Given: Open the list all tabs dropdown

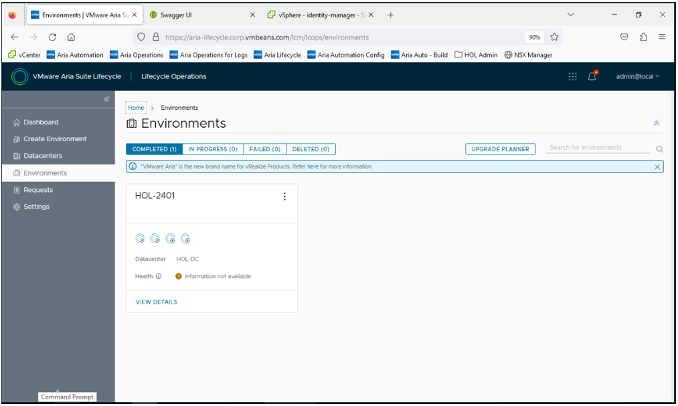Looking at the screenshot, I should pyautogui.click(x=571, y=15).
